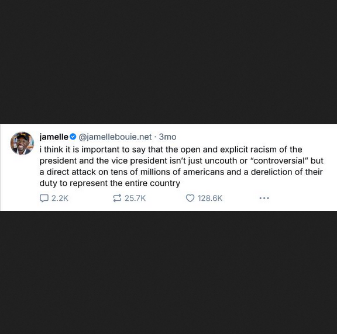The height and width of the screenshot is (334, 337).
Task: Open the three-dot more options menu
Action: [x=264, y=198]
